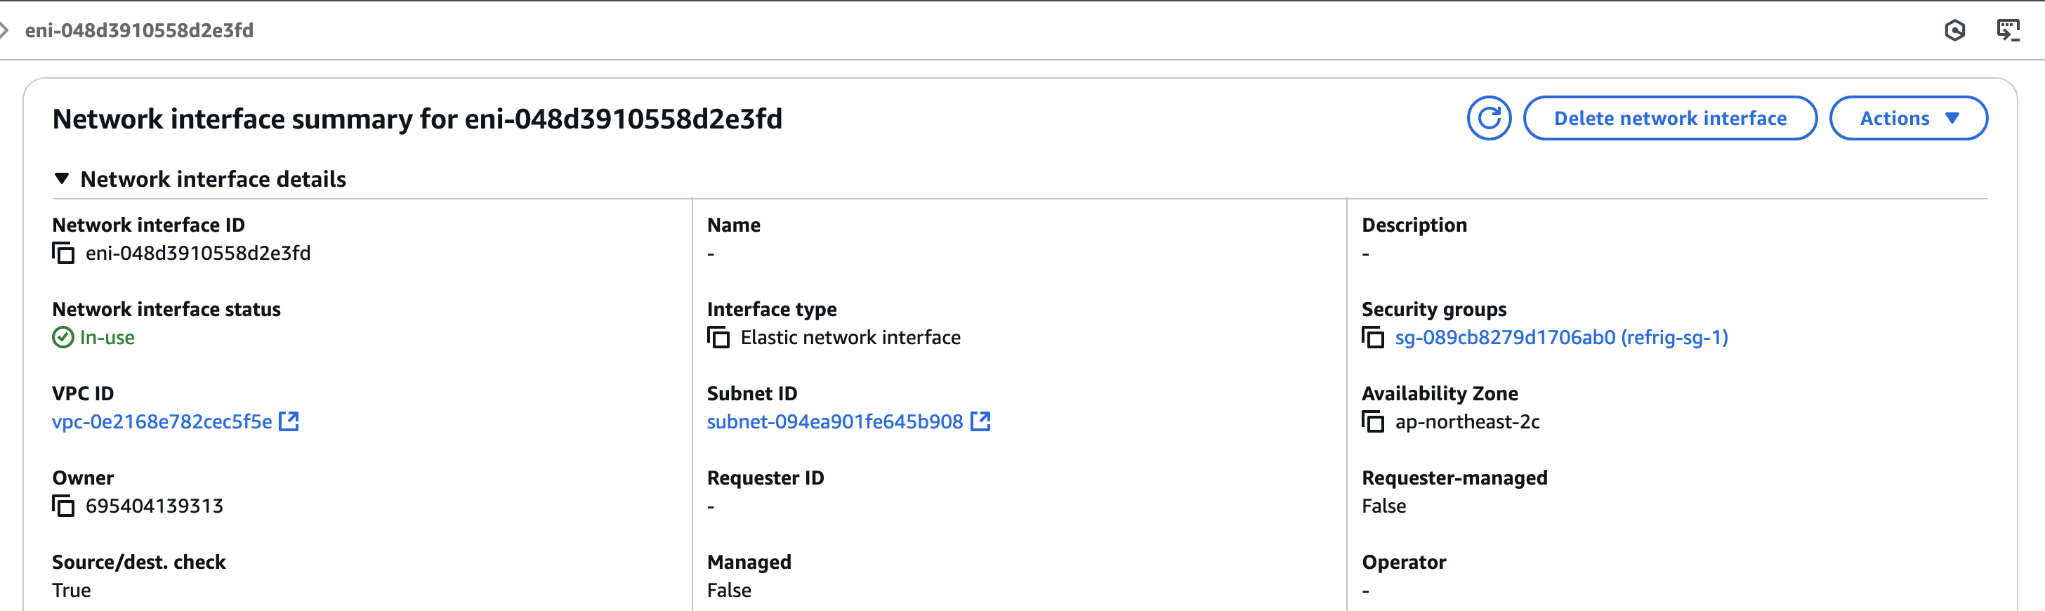Screen dimensions: 2045x611
Task: Click the Network interface status label
Action: pyautogui.click(x=166, y=309)
